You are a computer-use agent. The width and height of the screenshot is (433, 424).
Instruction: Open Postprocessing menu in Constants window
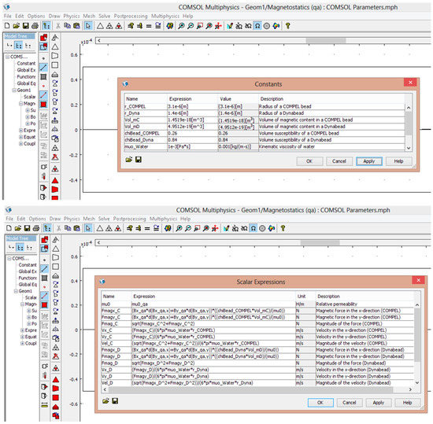[x=131, y=16]
